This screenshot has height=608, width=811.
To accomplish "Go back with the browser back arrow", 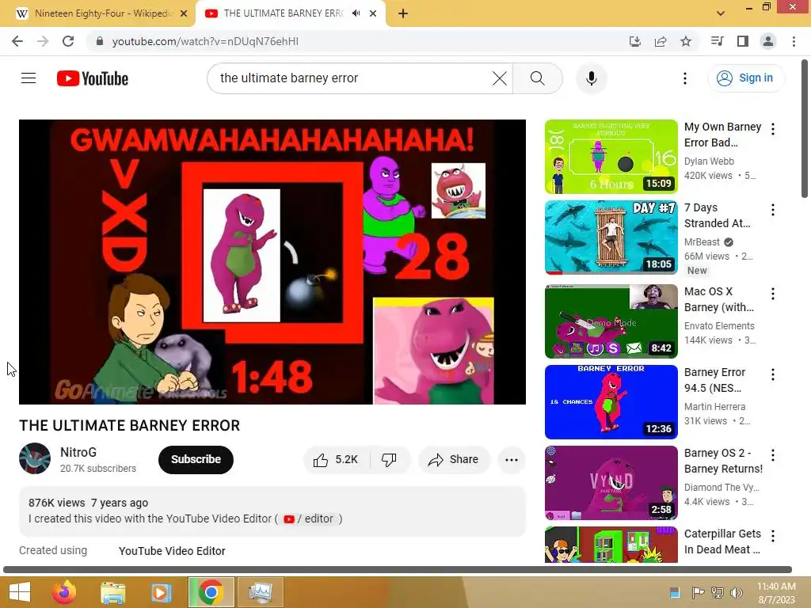I will click(x=17, y=41).
